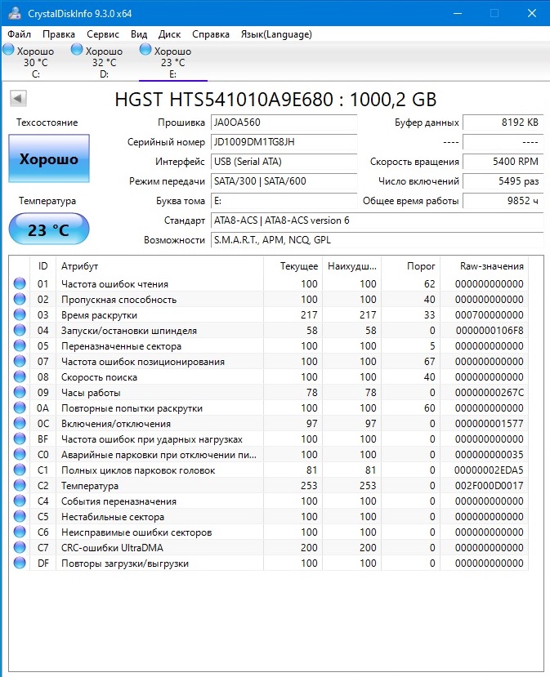Select drive C: status icon
550x677 pixels.
click(x=9, y=51)
